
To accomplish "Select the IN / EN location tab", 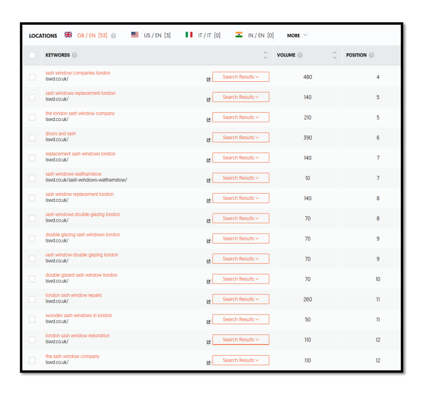I will pos(254,35).
